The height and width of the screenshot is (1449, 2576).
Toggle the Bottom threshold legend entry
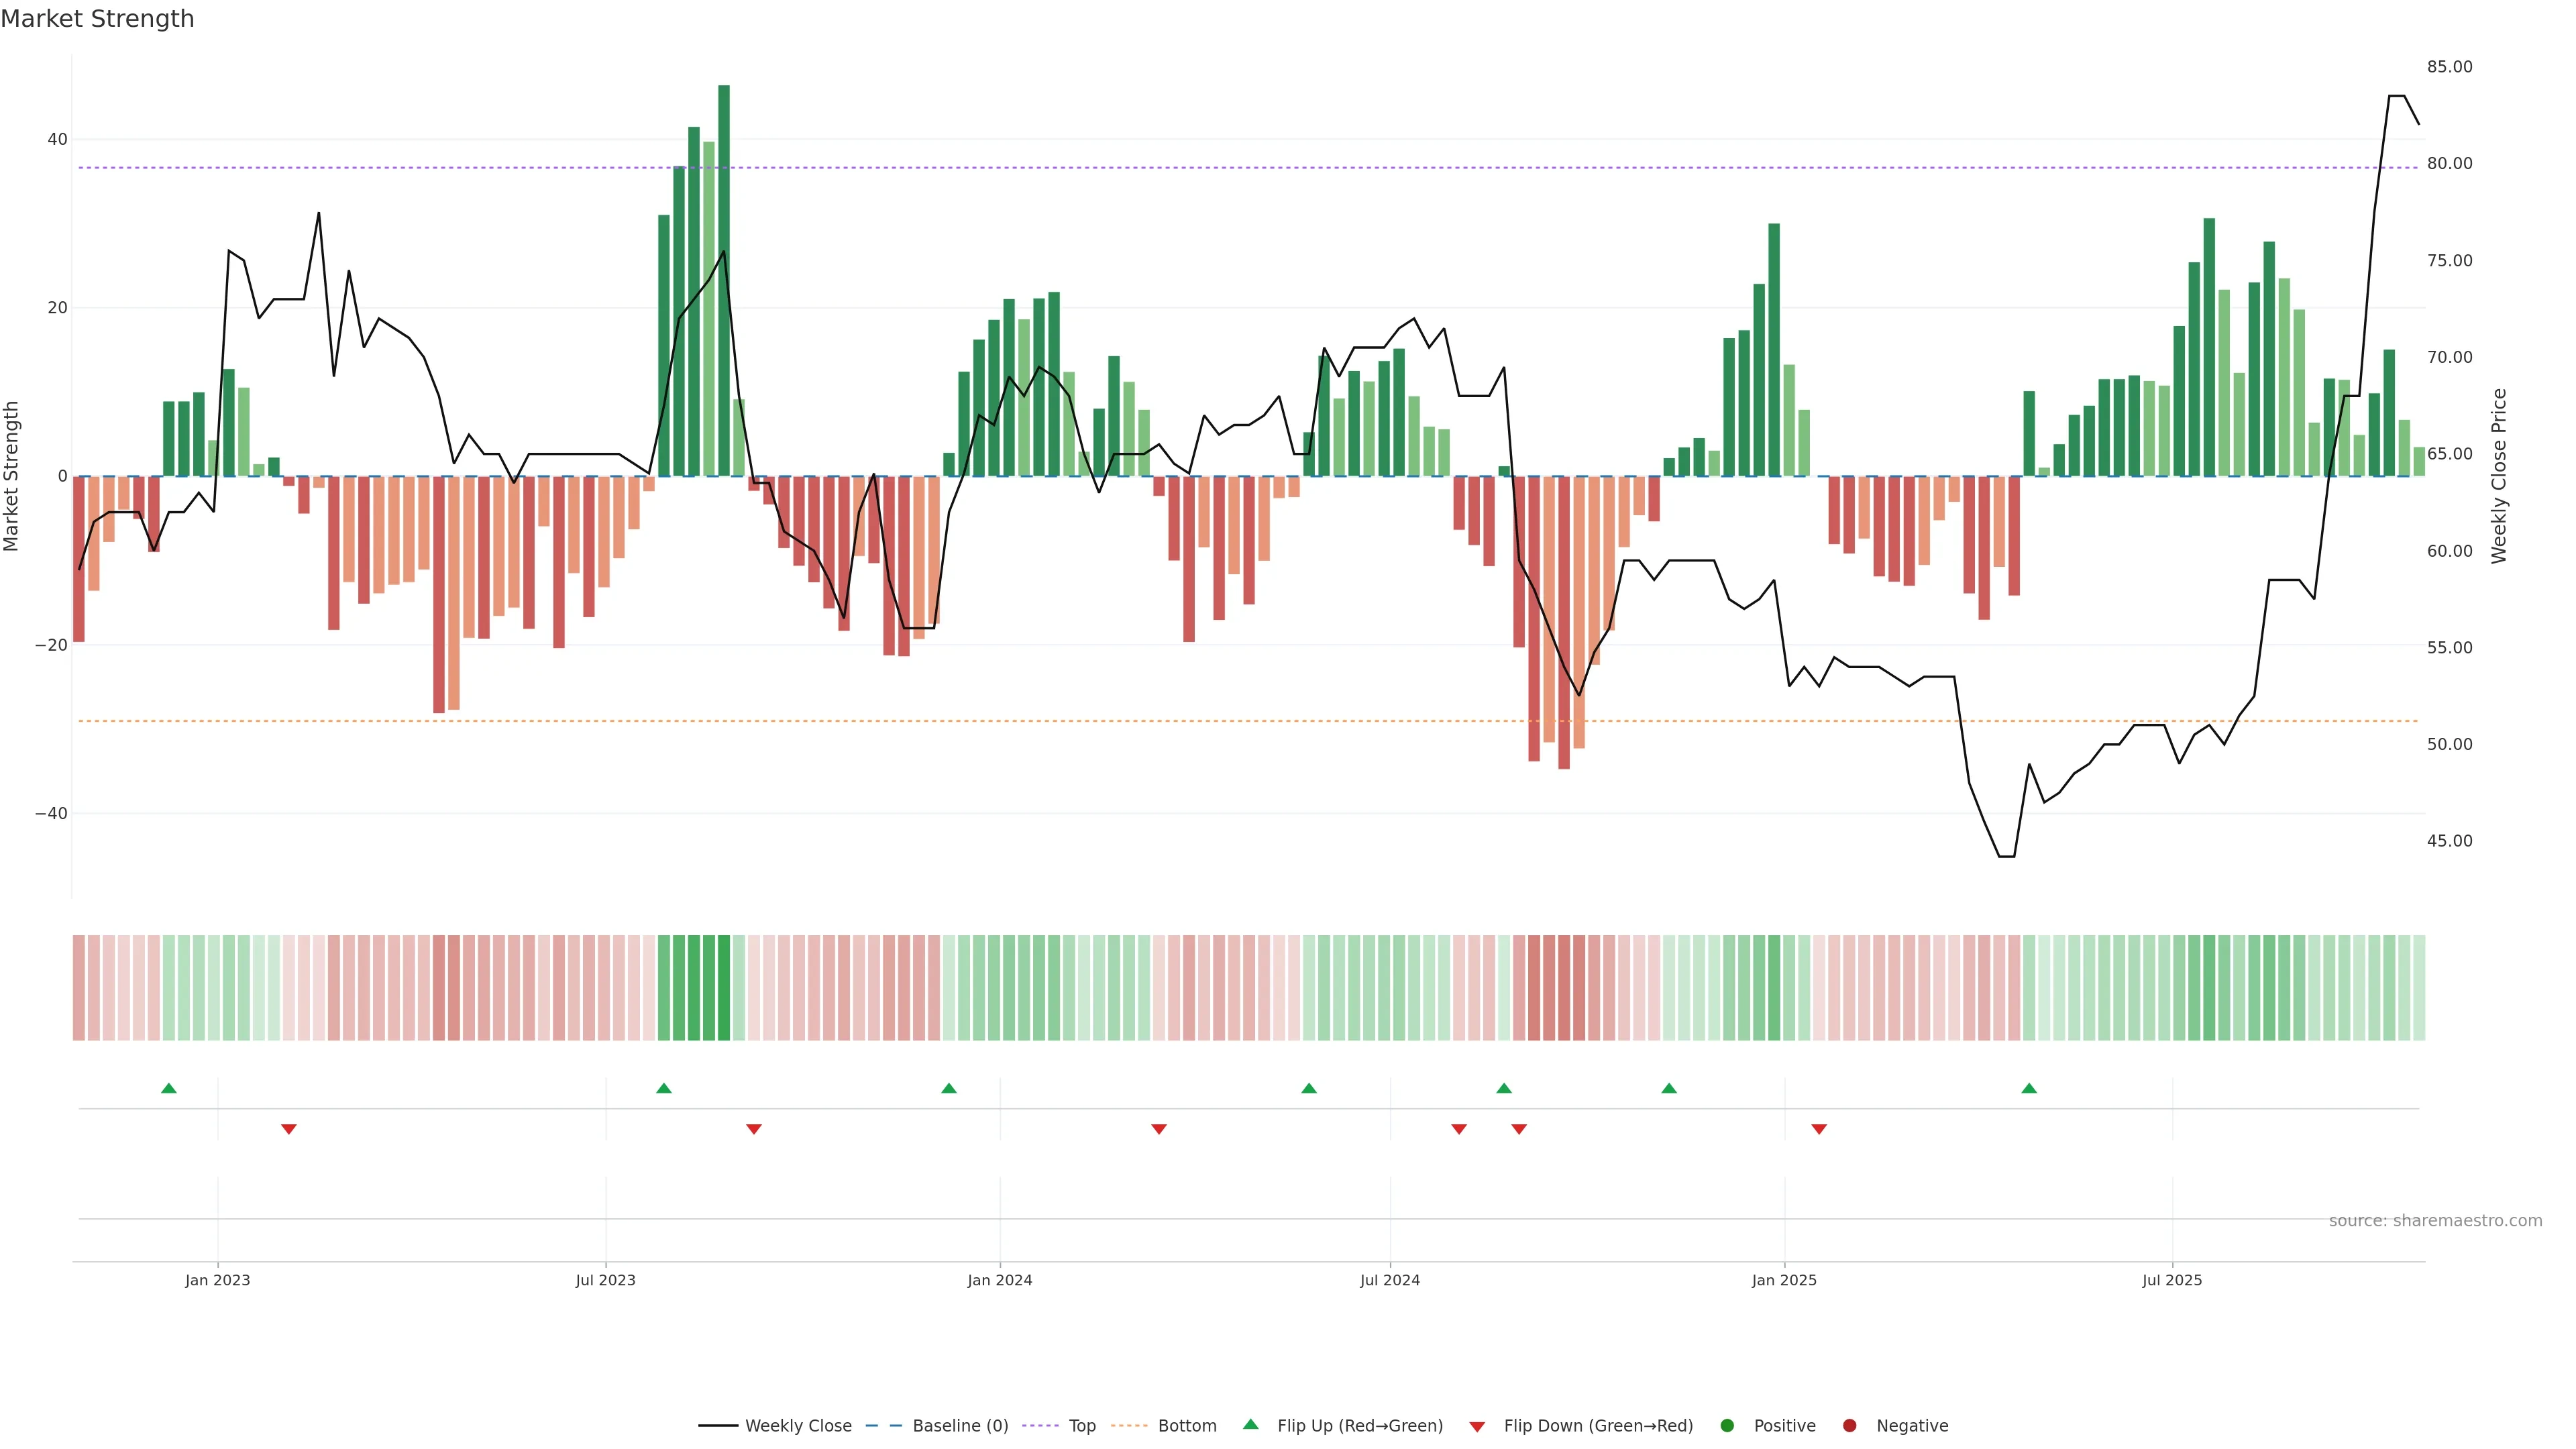pos(1186,1426)
